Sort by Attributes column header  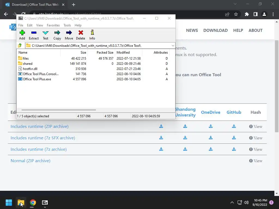(x=156, y=53)
